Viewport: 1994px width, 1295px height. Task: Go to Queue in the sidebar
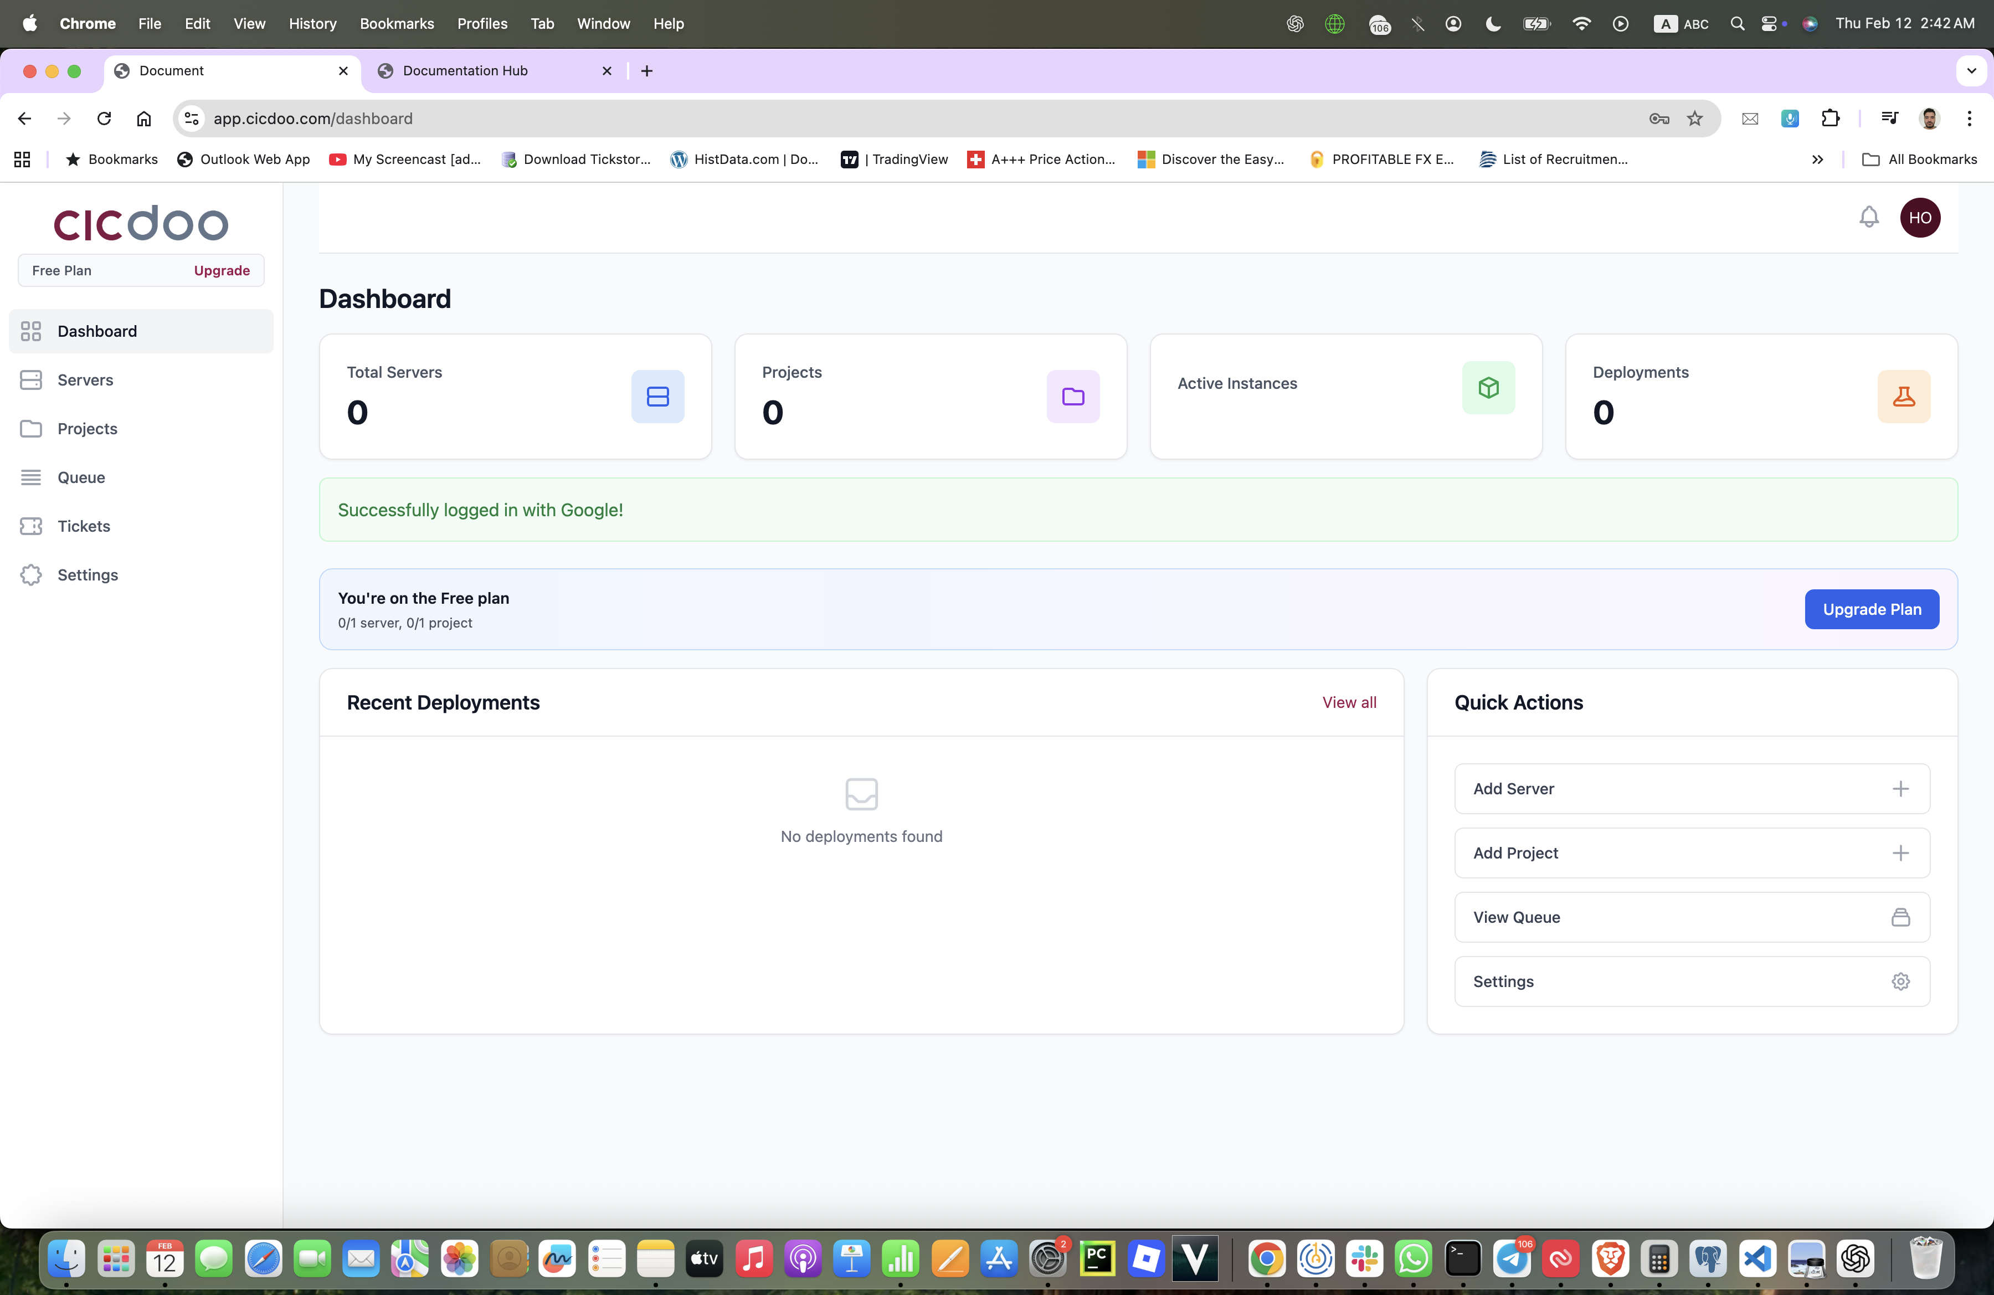click(80, 477)
